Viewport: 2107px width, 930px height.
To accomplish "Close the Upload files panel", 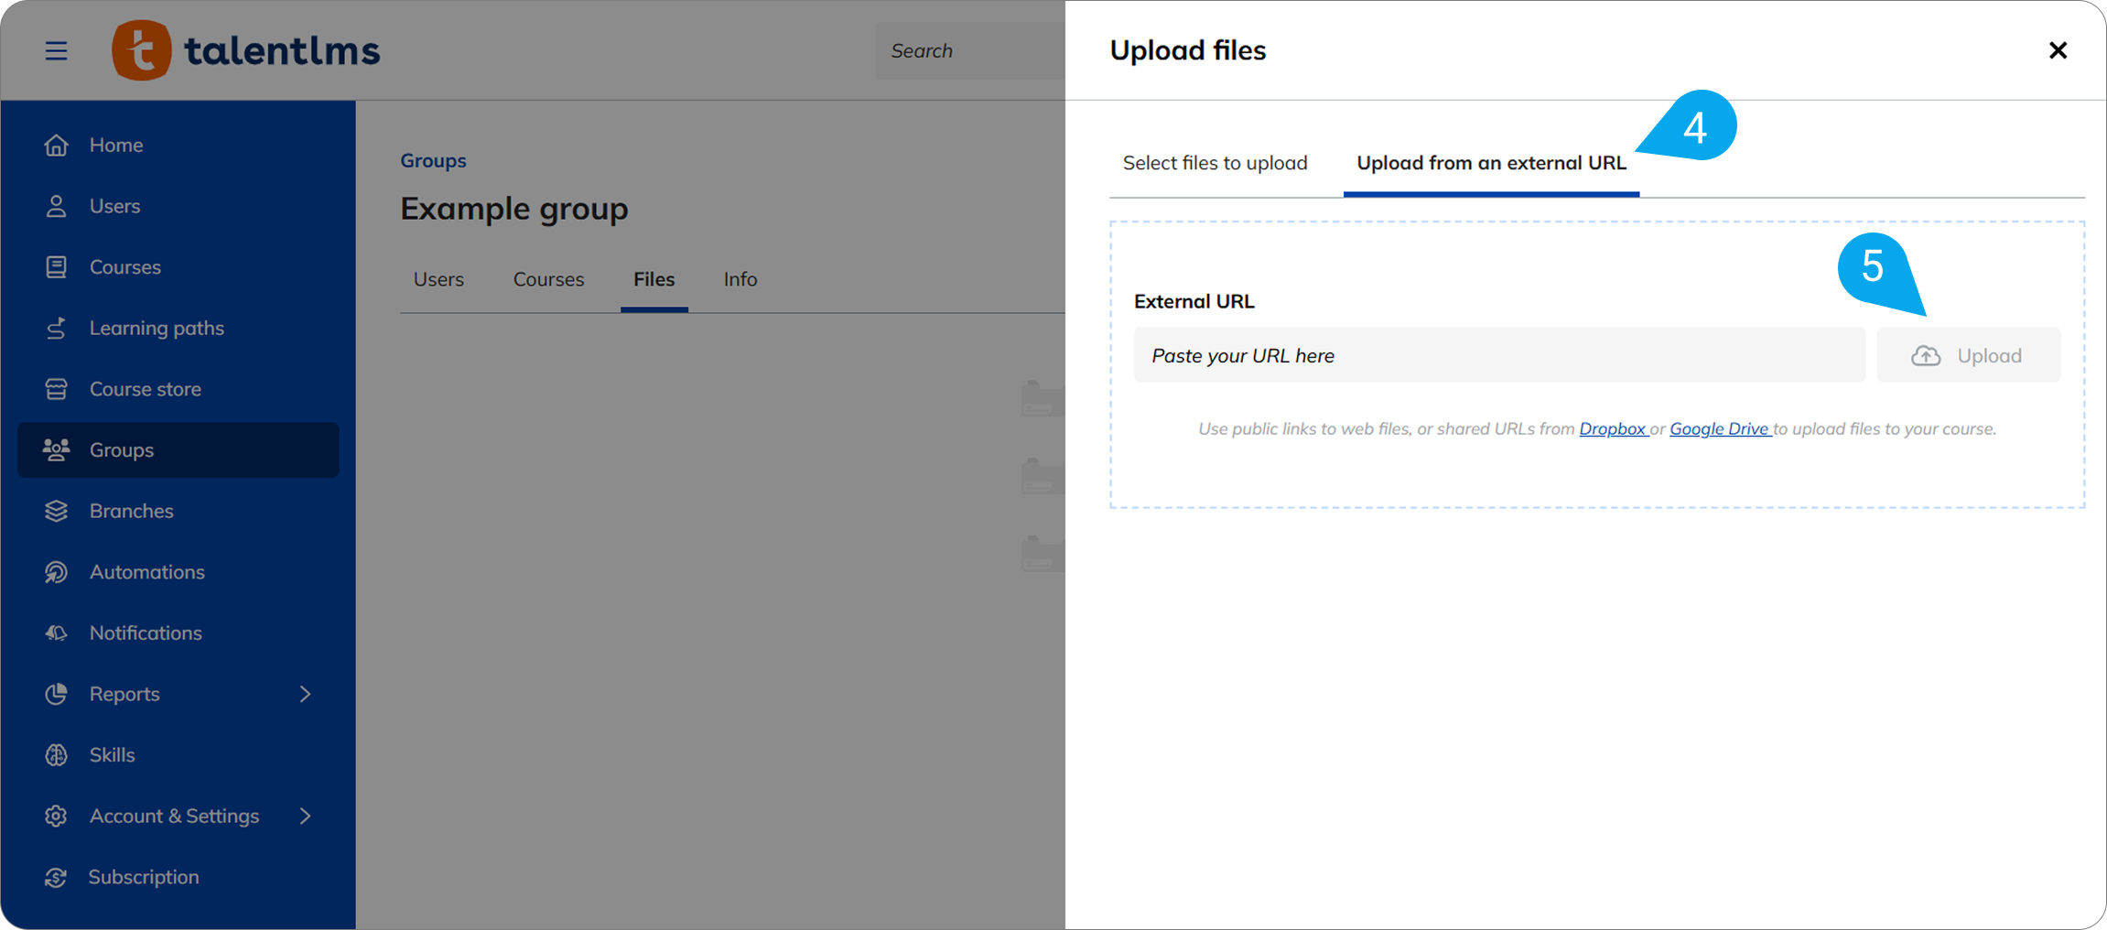I will 2058,50.
